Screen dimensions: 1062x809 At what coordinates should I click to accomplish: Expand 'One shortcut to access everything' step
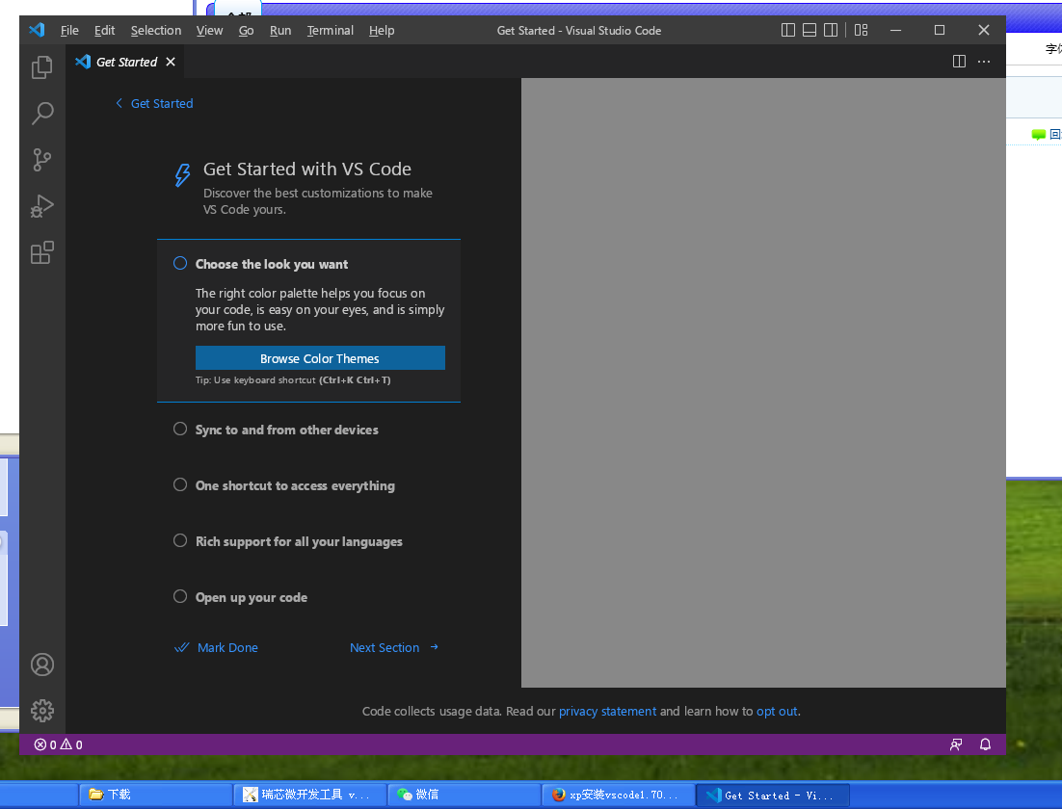point(294,485)
